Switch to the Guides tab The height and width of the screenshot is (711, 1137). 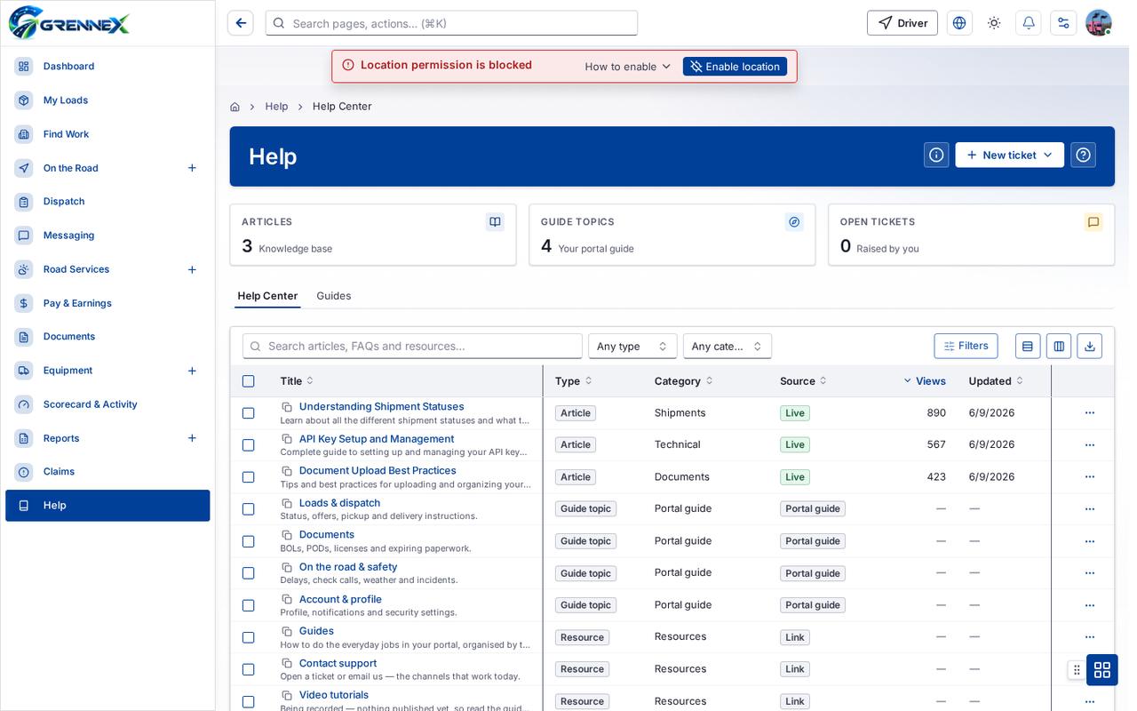334,296
